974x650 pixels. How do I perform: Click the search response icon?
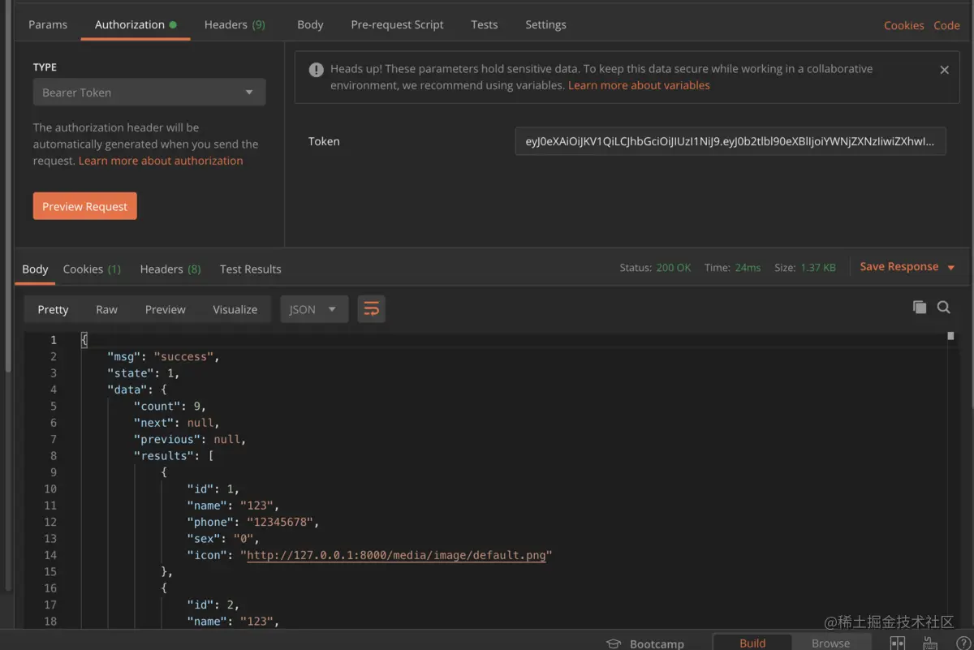pyautogui.click(x=943, y=307)
